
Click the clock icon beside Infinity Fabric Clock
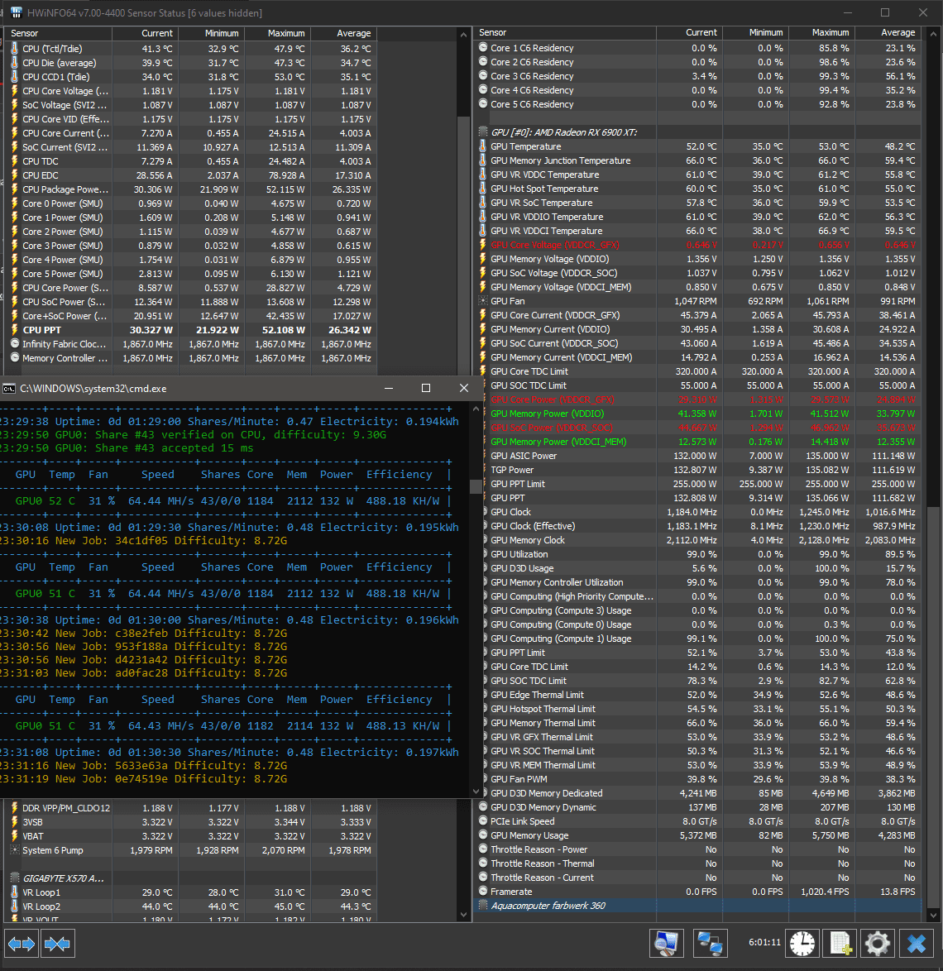(15, 344)
